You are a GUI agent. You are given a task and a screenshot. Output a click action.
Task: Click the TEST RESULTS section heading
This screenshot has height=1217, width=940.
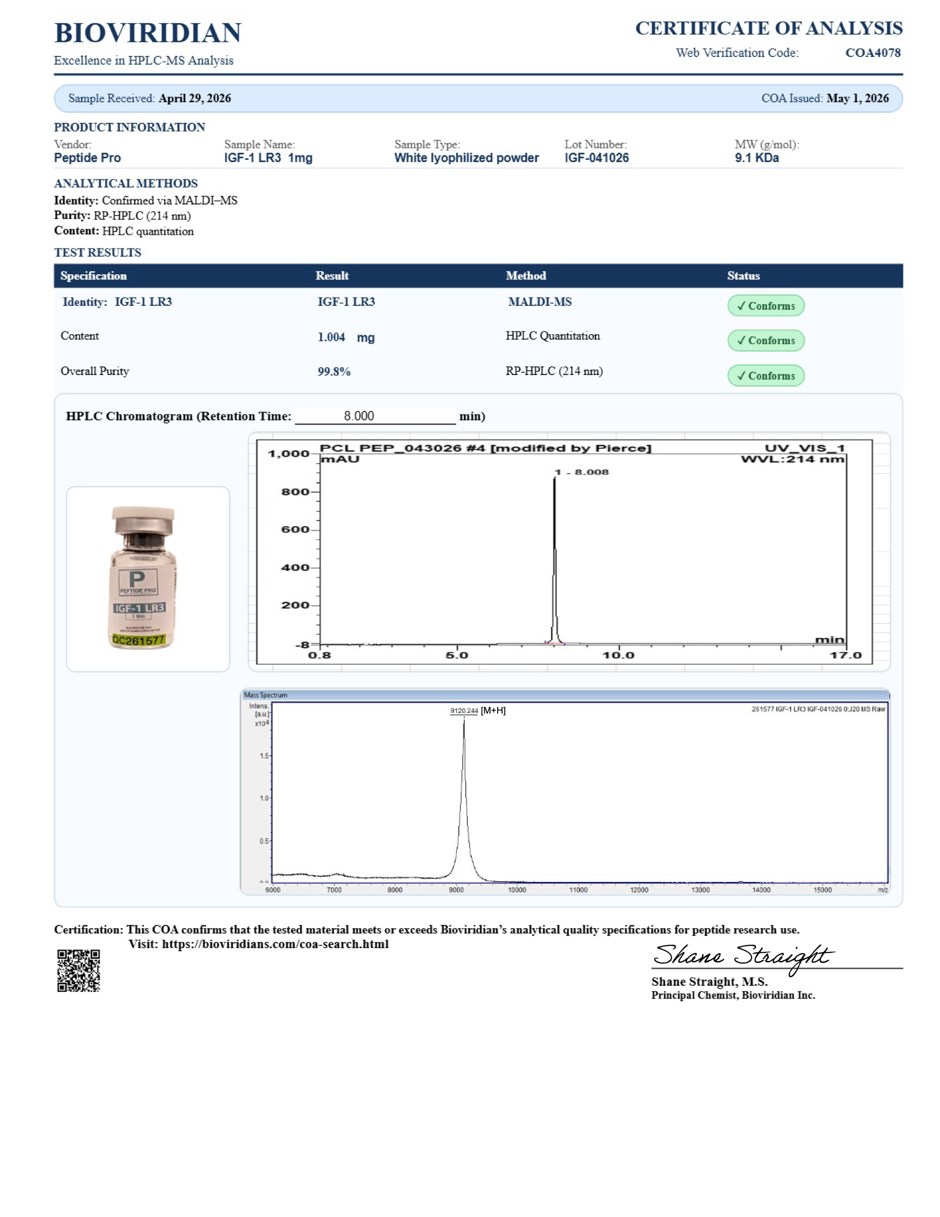(x=97, y=252)
